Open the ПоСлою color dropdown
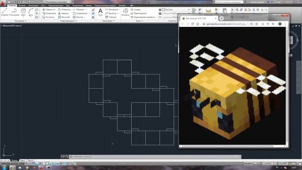The width and height of the screenshot is (302, 170). [x=189, y=9]
